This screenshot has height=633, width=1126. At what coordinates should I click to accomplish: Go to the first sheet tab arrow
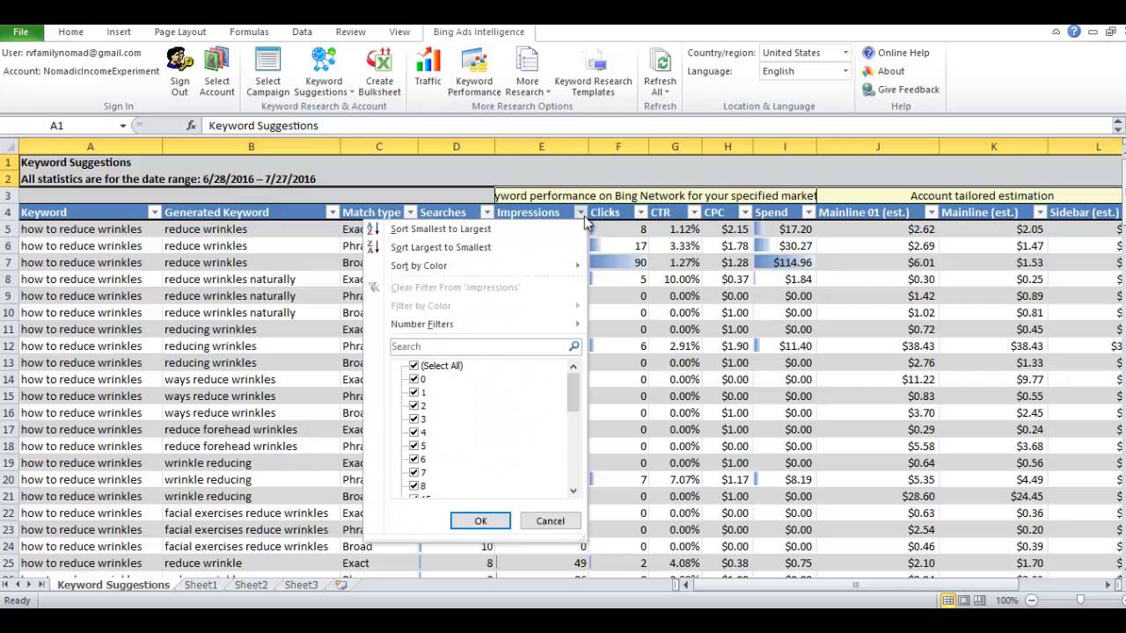point(6,585)
